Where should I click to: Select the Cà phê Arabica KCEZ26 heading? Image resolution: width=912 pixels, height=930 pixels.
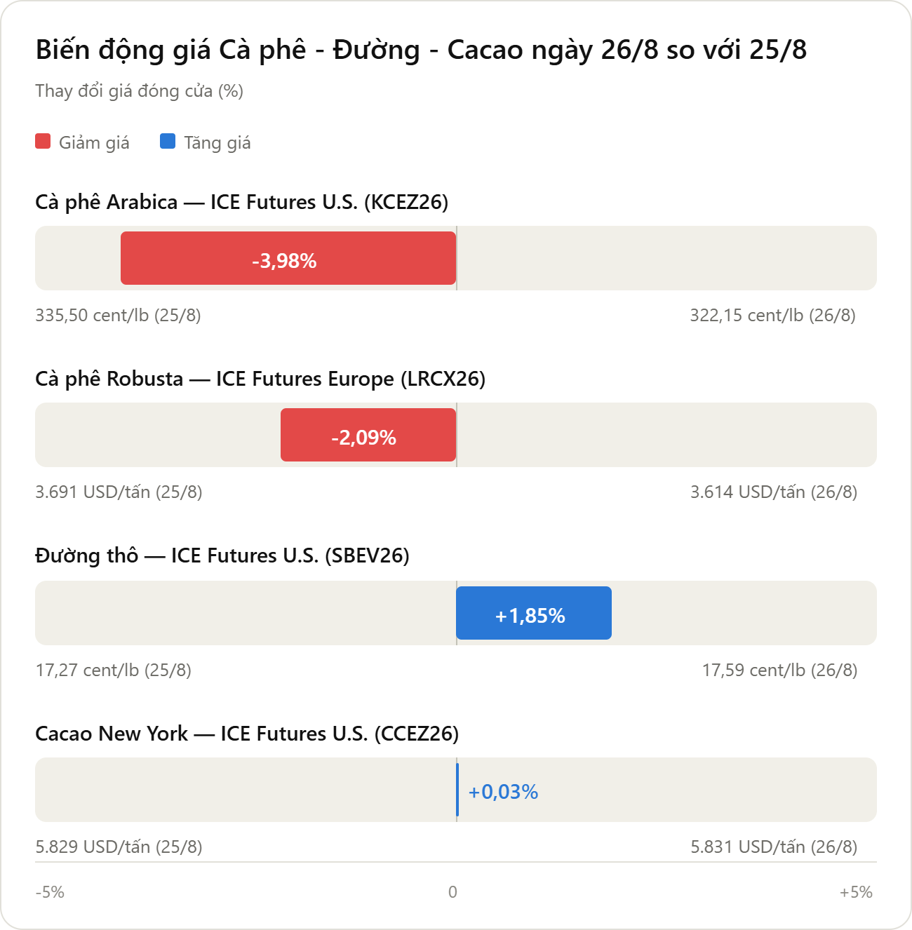pos(241,202)
